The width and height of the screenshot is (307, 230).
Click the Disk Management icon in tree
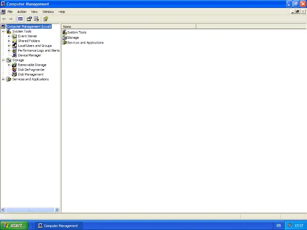coord(14,75)
